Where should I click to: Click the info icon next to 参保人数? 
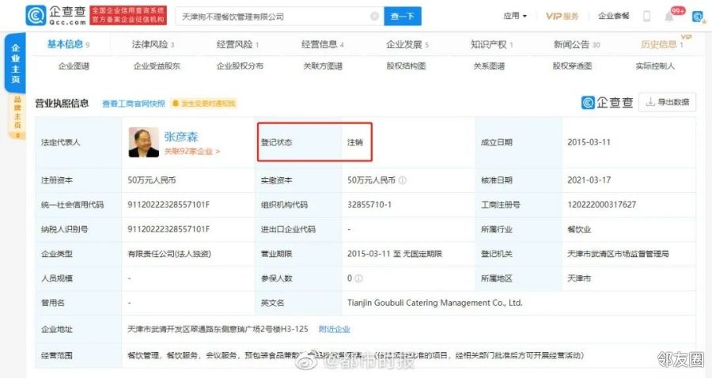(x=359, y=278)
